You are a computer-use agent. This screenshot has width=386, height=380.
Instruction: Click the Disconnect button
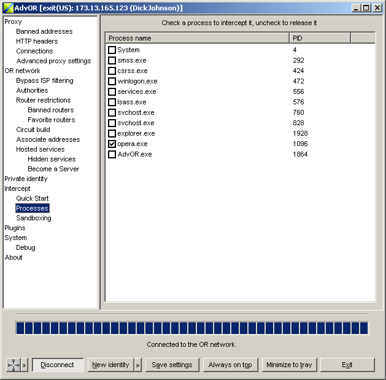pyautogui.click(x=58, y=365)
